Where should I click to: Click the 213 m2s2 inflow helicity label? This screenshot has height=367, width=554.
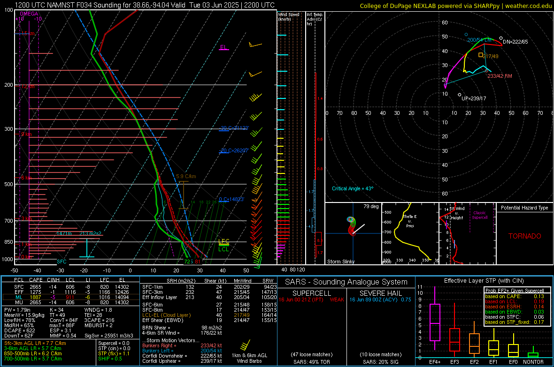tap(90, 233)
